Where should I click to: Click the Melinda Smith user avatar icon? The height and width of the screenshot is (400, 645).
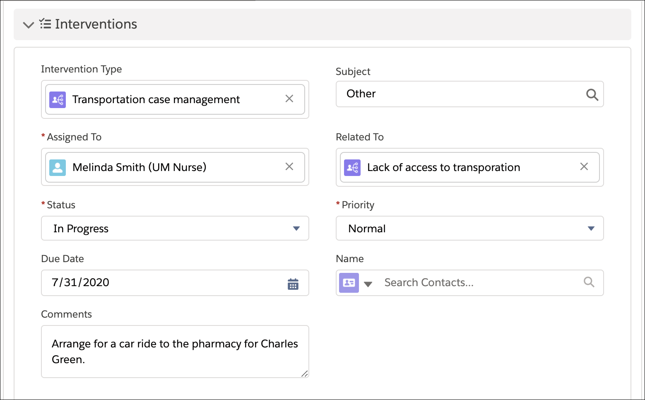(58, 167)
